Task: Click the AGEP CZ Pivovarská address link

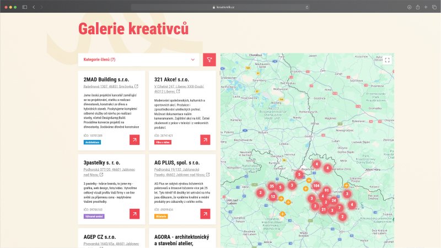Action: click(111, 244)
